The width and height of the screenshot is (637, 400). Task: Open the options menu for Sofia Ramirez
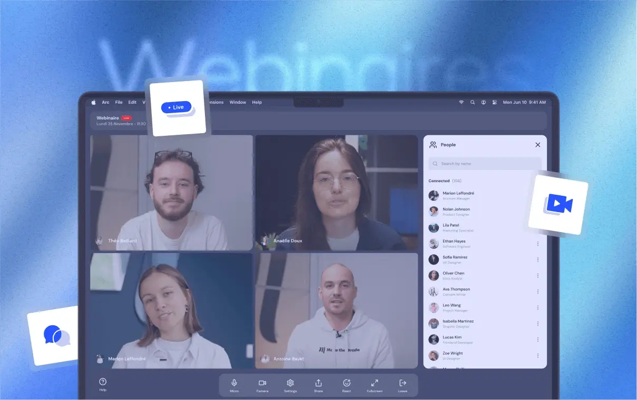point(537,259)
